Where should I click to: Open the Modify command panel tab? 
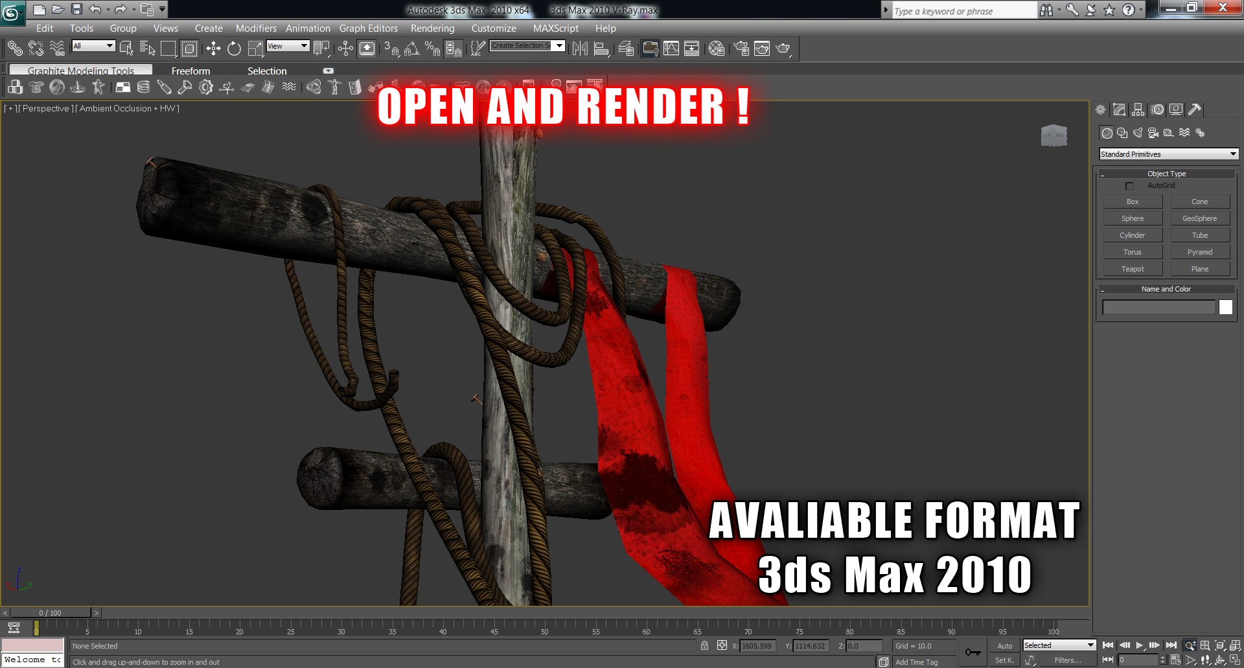tap(1119, 109)
